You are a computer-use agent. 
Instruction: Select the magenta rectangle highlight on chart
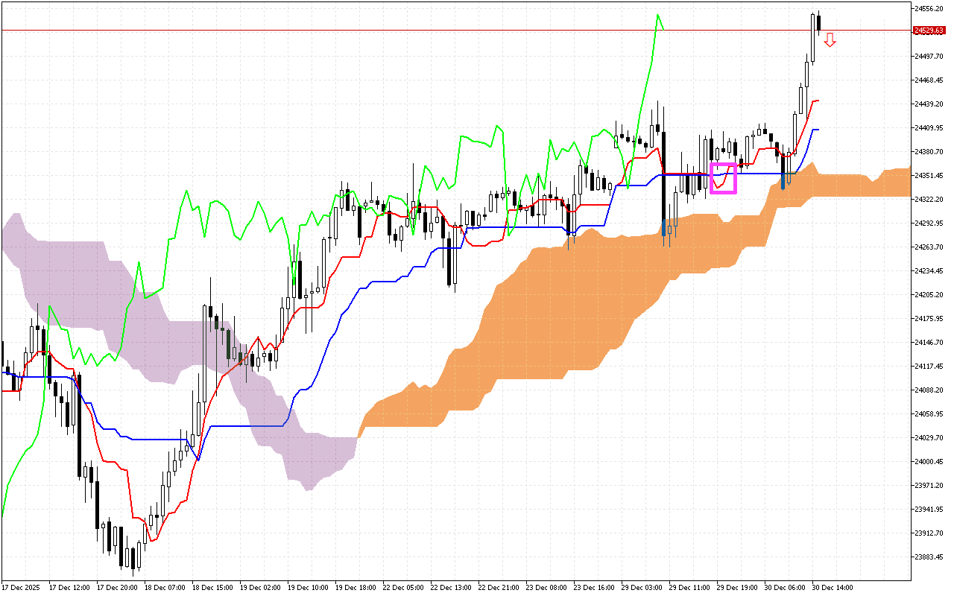click(723, 178)
